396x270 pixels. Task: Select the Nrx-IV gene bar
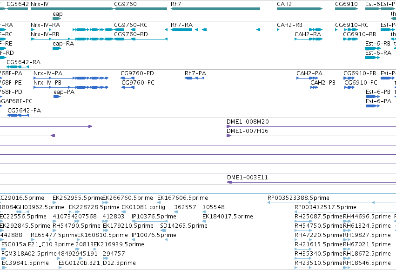coord(72,9)
